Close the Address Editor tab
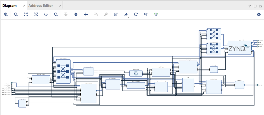Viewport: 264px width, 115px height. click(x=60, y=6)
